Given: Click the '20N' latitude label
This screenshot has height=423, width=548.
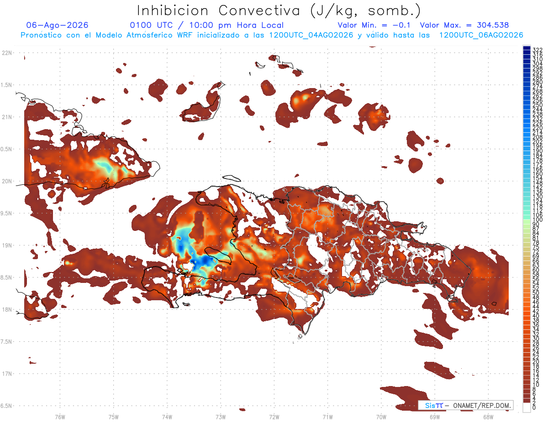Looking at the screenshot, I should click(8, 181).
